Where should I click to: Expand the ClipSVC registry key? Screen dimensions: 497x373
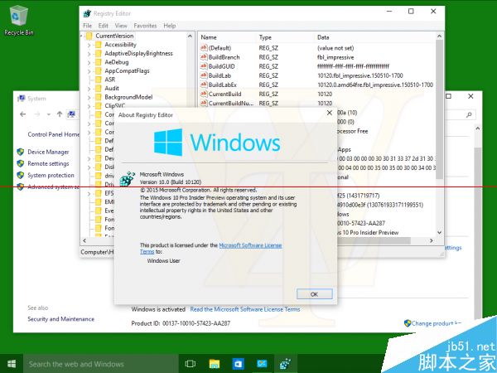point(89,106)
